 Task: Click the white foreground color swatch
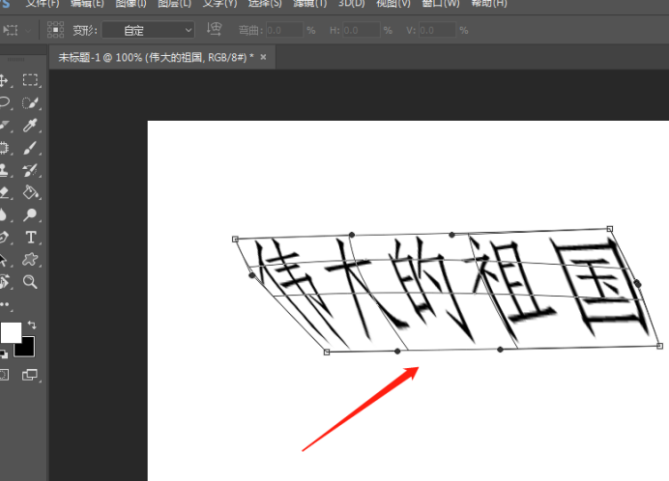[x=11, y=332]
